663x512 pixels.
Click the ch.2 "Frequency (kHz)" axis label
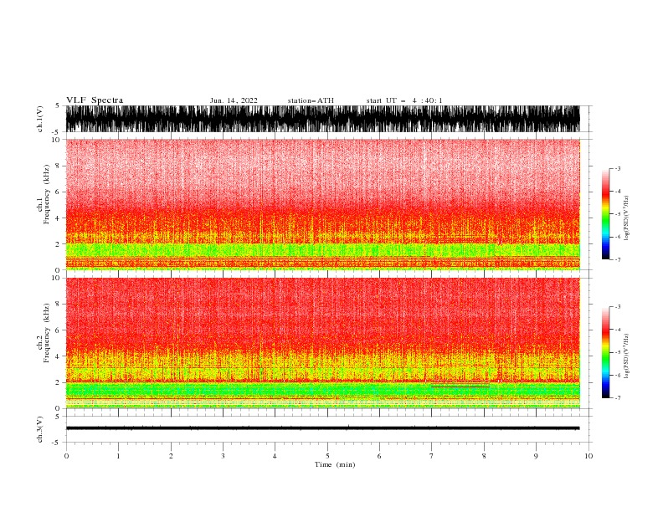(47, 333)
